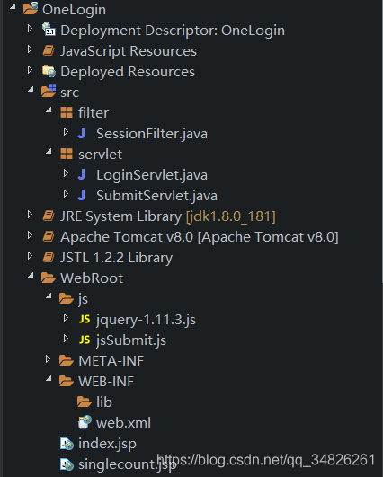
Task: Select SubmitServlet.java in the tree
Action: [x=156, y=196]
